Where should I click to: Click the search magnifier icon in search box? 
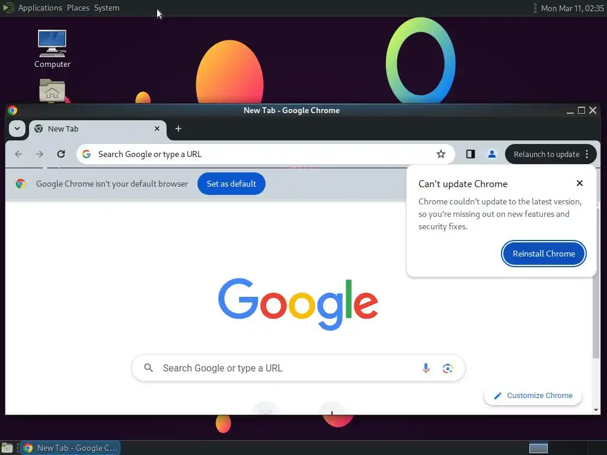tap(149, 367)
